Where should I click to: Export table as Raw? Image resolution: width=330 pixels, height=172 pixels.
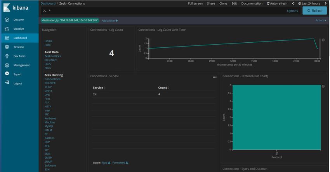[106, 163]
